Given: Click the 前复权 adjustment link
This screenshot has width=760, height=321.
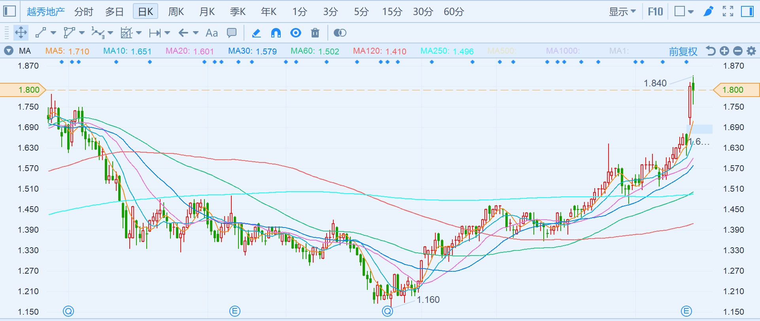Looking at the screenshot, I should (x=683, y=51).
